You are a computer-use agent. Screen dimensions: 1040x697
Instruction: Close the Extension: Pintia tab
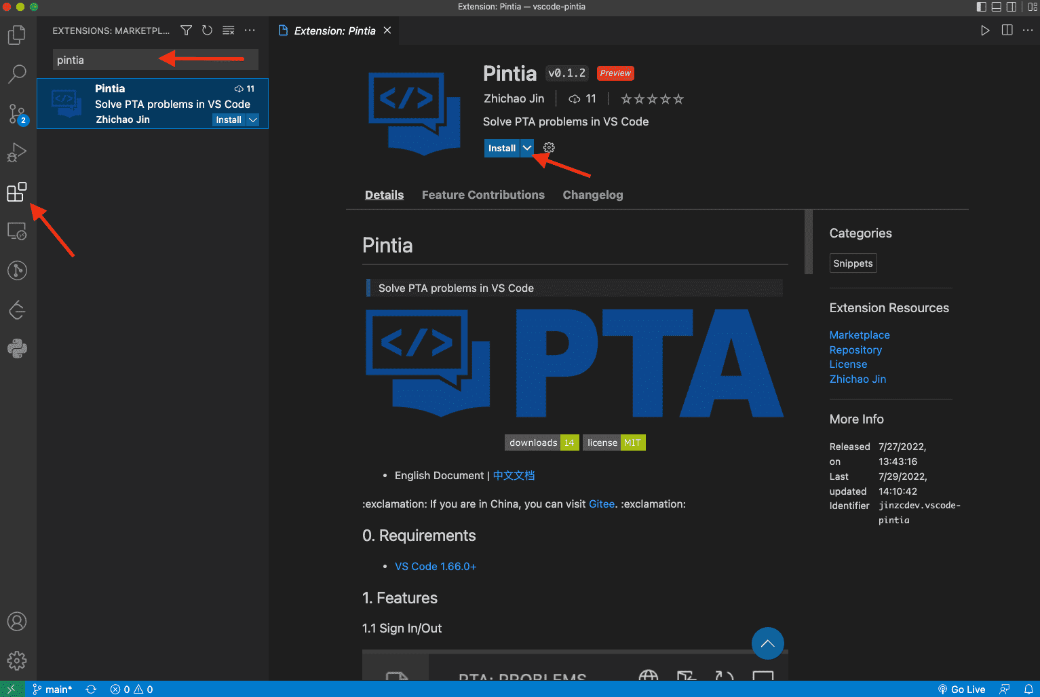[x=387, y=31]
